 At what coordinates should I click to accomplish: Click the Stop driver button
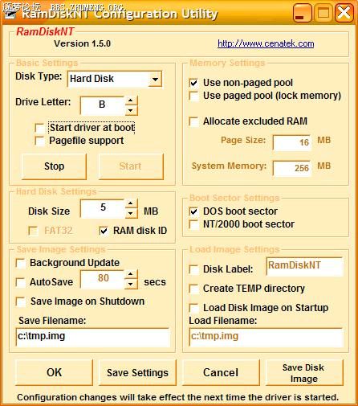point(54,166)
